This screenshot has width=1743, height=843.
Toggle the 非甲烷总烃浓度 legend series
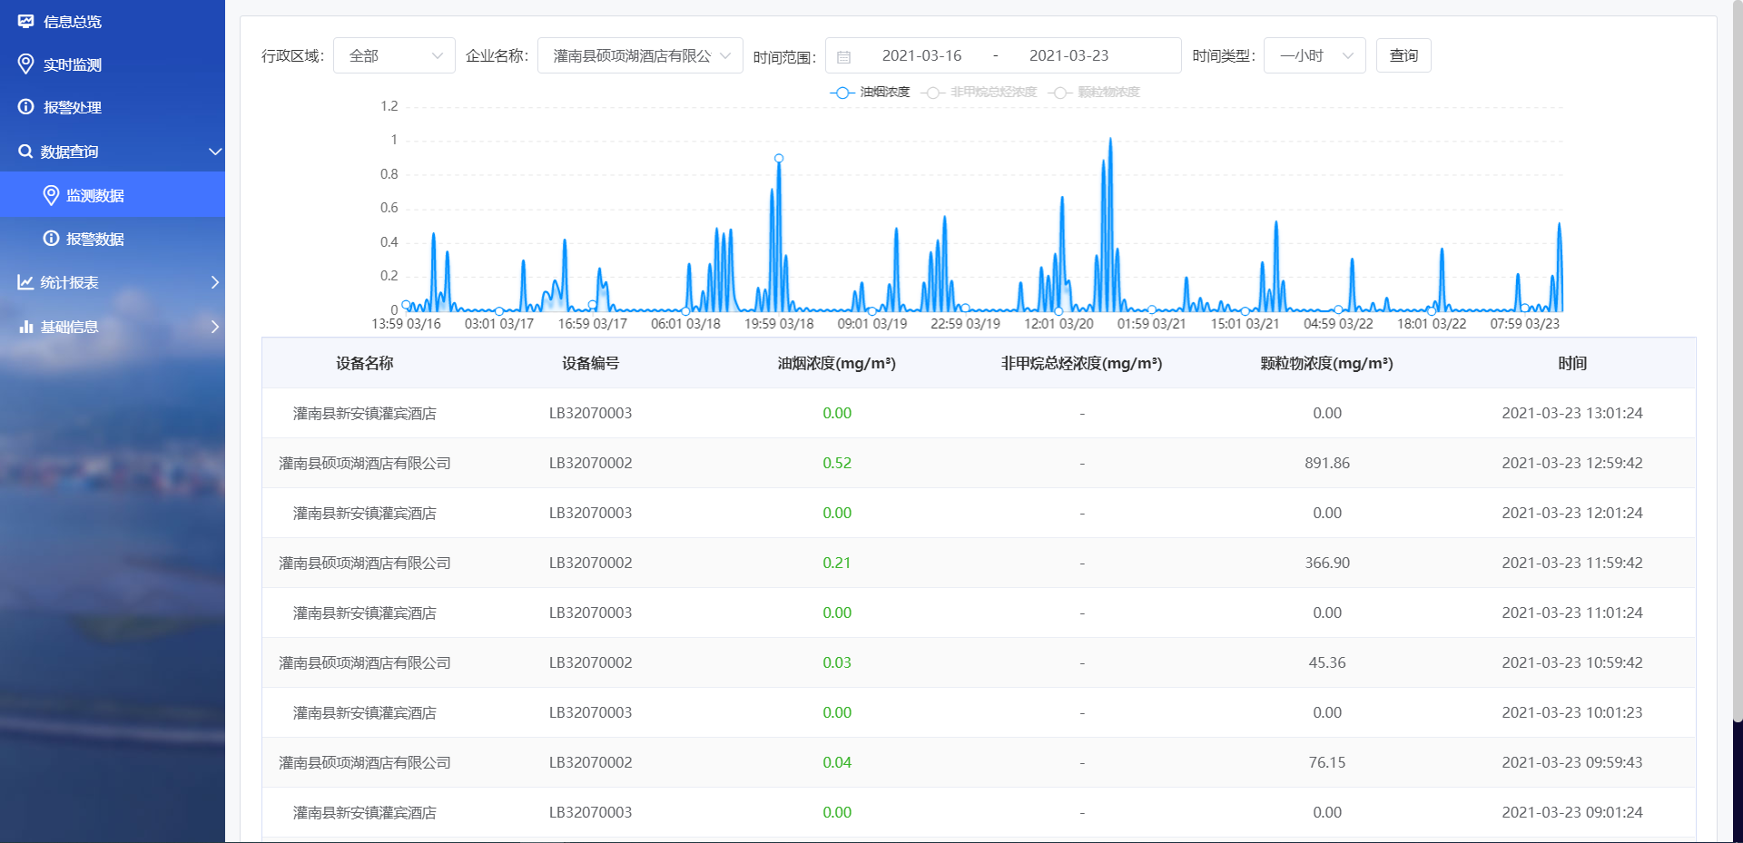[x=979, y=93]
